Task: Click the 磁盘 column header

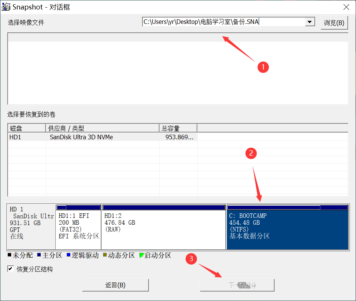Action: (26, 128)
